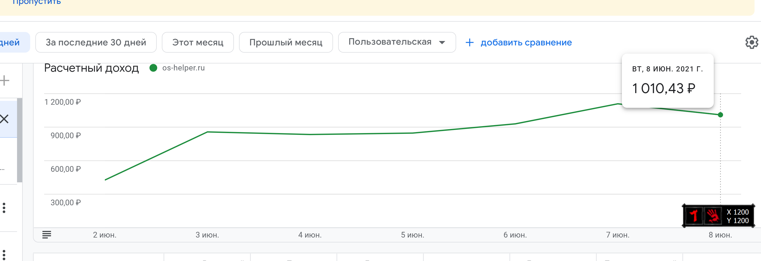Close the left panel using the X icon
Screen dimensions: 761x261
4,119
